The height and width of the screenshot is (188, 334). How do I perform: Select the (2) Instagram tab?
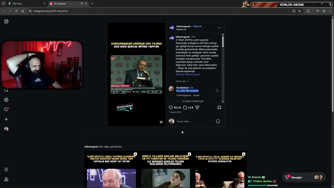coord(65,4)
